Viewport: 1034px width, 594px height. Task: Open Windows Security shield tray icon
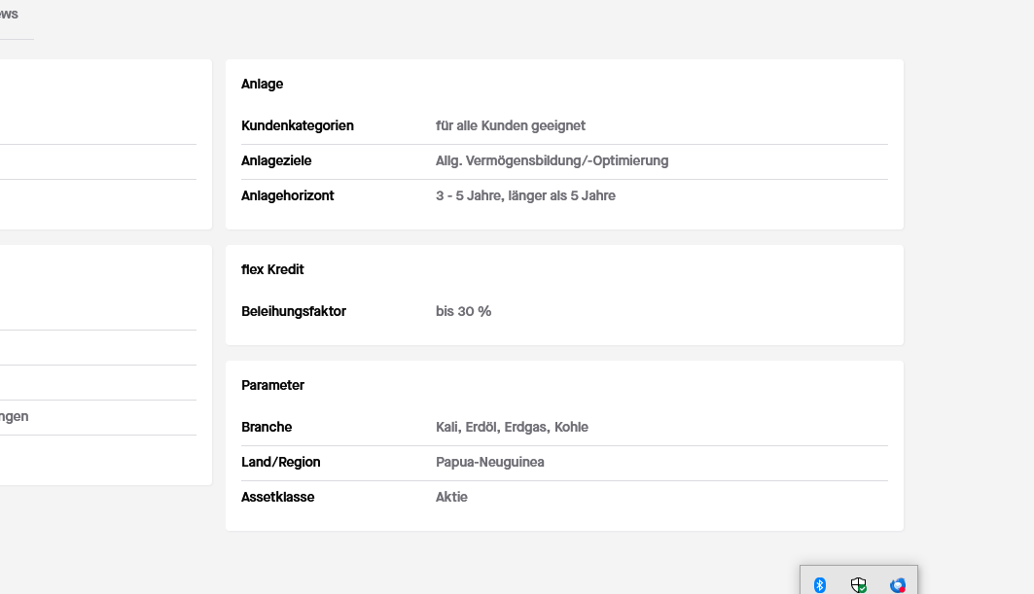(858, 584)
